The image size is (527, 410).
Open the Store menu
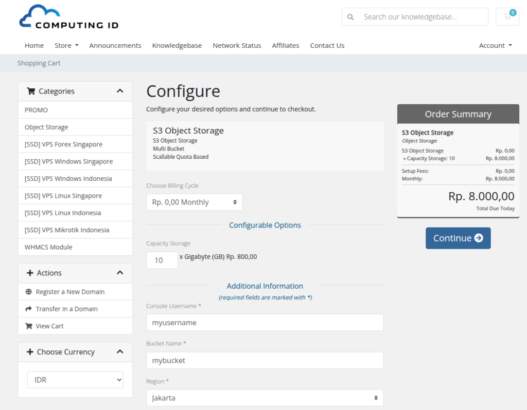click(66, 45)
